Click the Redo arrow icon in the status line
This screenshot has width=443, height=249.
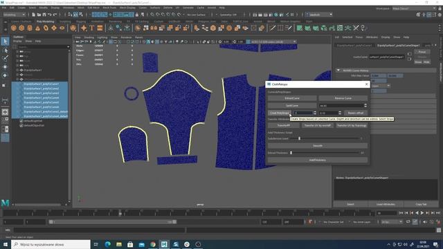click(x=55, y=15)
